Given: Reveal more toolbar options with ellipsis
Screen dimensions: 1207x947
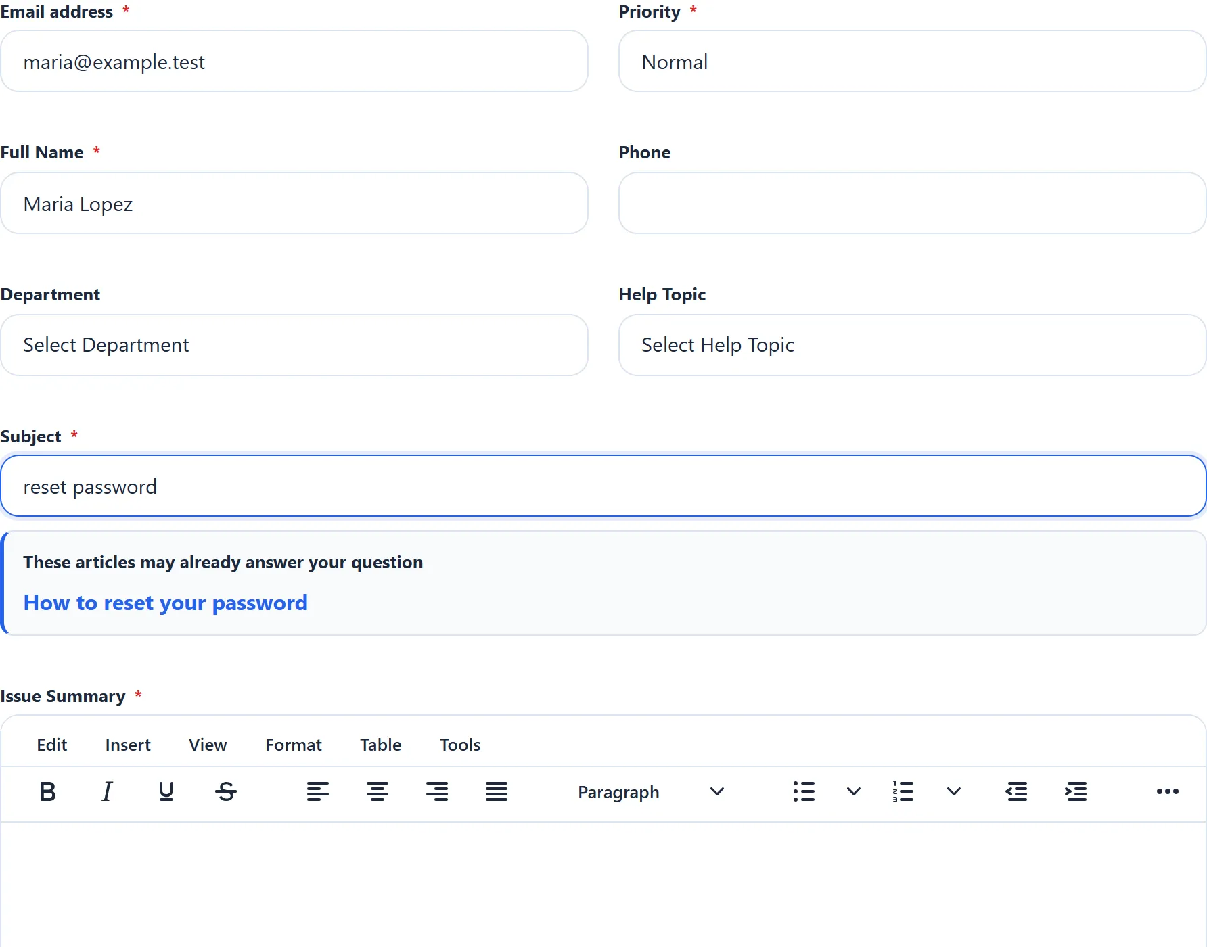Looking at the screenshot, I should point(1168,791).
